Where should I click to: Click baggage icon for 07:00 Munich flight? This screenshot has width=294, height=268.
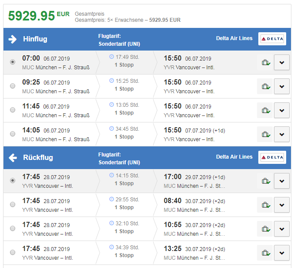pyautogui.click(x=265, y=62)
